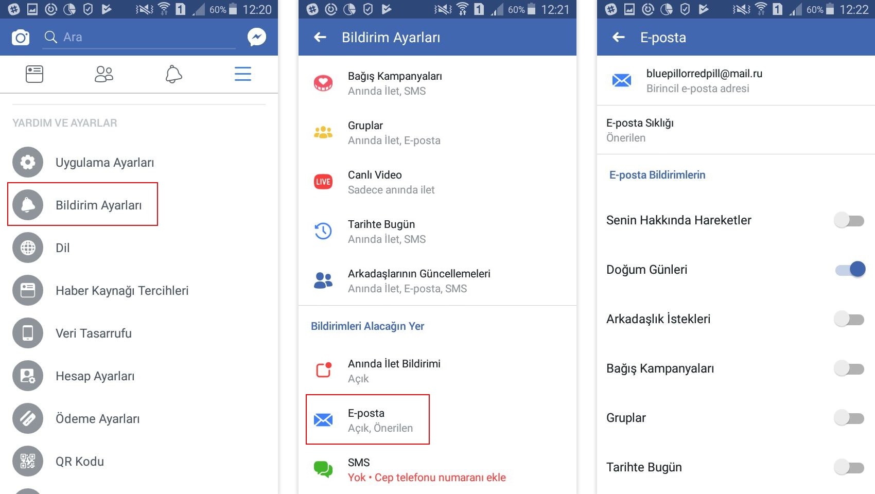Open the Dil globe icon
The height and width of the screenshot is (494, 875).
tap(28, 248)
